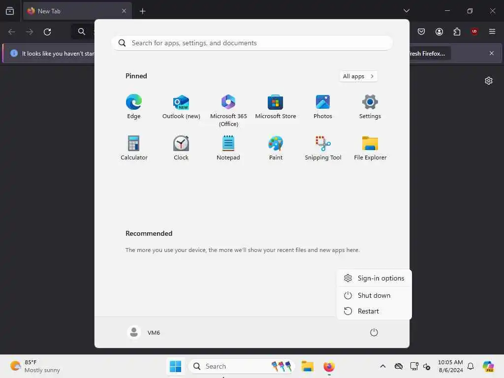Screen dimensions: 504x378
Task: Reload the page in Firefox
Action: (x=47, y=32)
